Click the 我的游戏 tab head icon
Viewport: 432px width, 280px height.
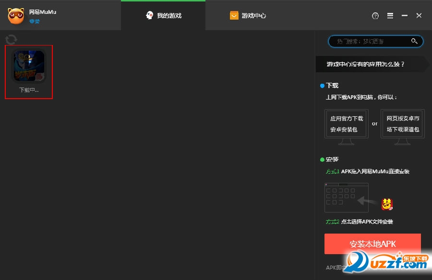(x=149, y=15)
